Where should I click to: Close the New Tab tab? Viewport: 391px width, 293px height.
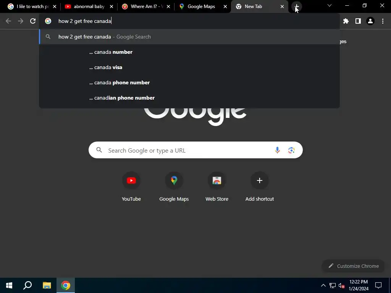282,6
